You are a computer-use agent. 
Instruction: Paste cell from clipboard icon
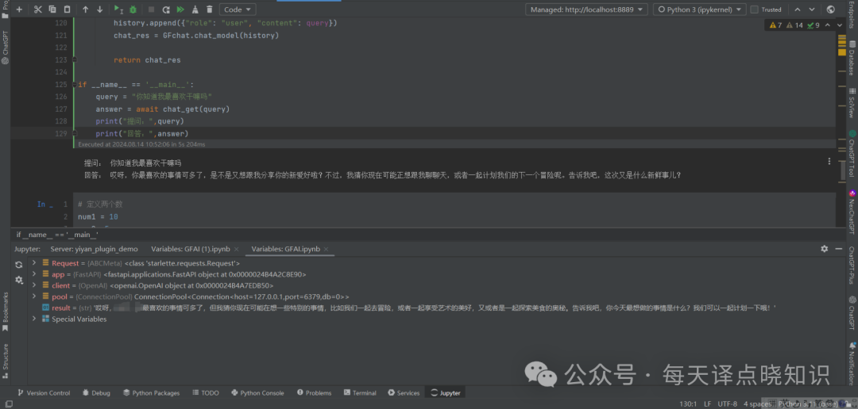pyautogui.click(x=68, y=10)
